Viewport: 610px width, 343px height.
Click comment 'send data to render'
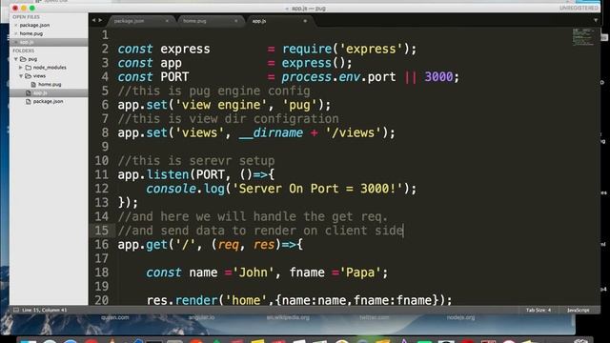(260, 231)
